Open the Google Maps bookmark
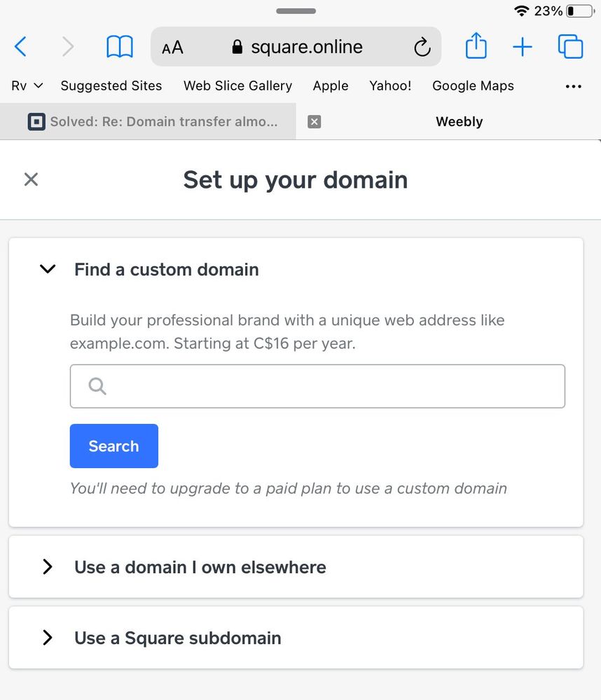601x700 pixels. tap(473, 85)
